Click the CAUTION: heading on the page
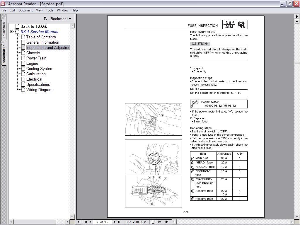 point(200,44)
